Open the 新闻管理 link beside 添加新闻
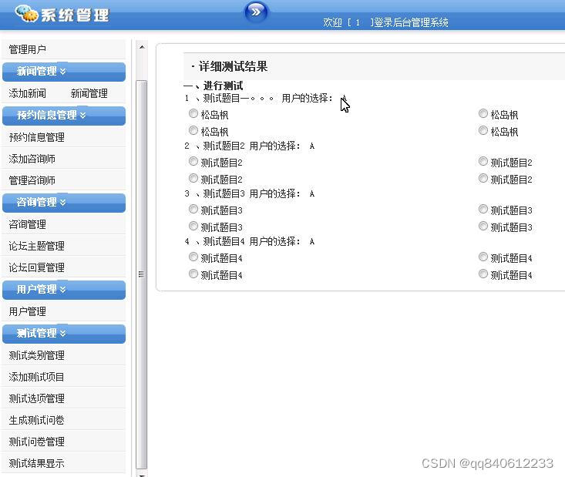Viewport: 565px width, 477px height. point(89,93)
